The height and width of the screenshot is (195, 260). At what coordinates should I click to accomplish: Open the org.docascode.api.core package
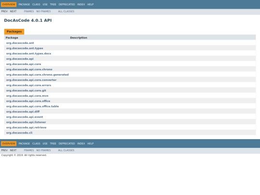(24, 64)
